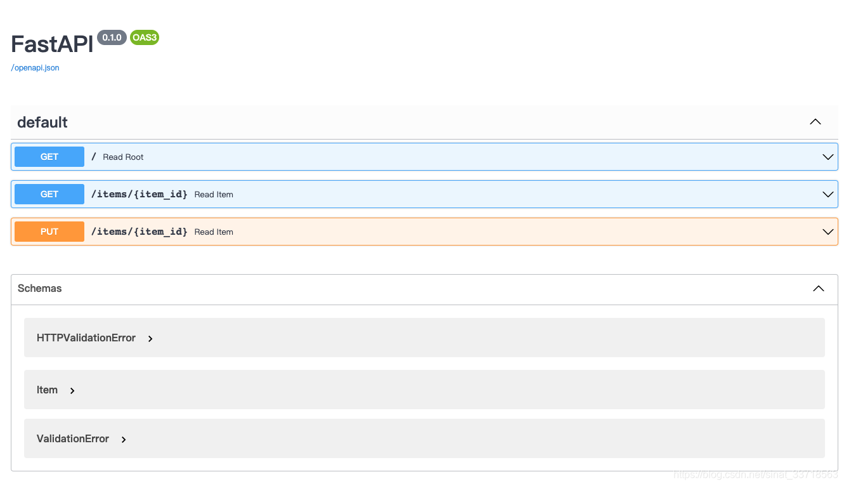Click the PUT badge on /items/{item_id}
Screen dimensions: 844x486
pyautogui.click(x=49, y=231)
